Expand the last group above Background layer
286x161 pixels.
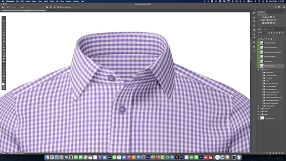click(261, 114)
